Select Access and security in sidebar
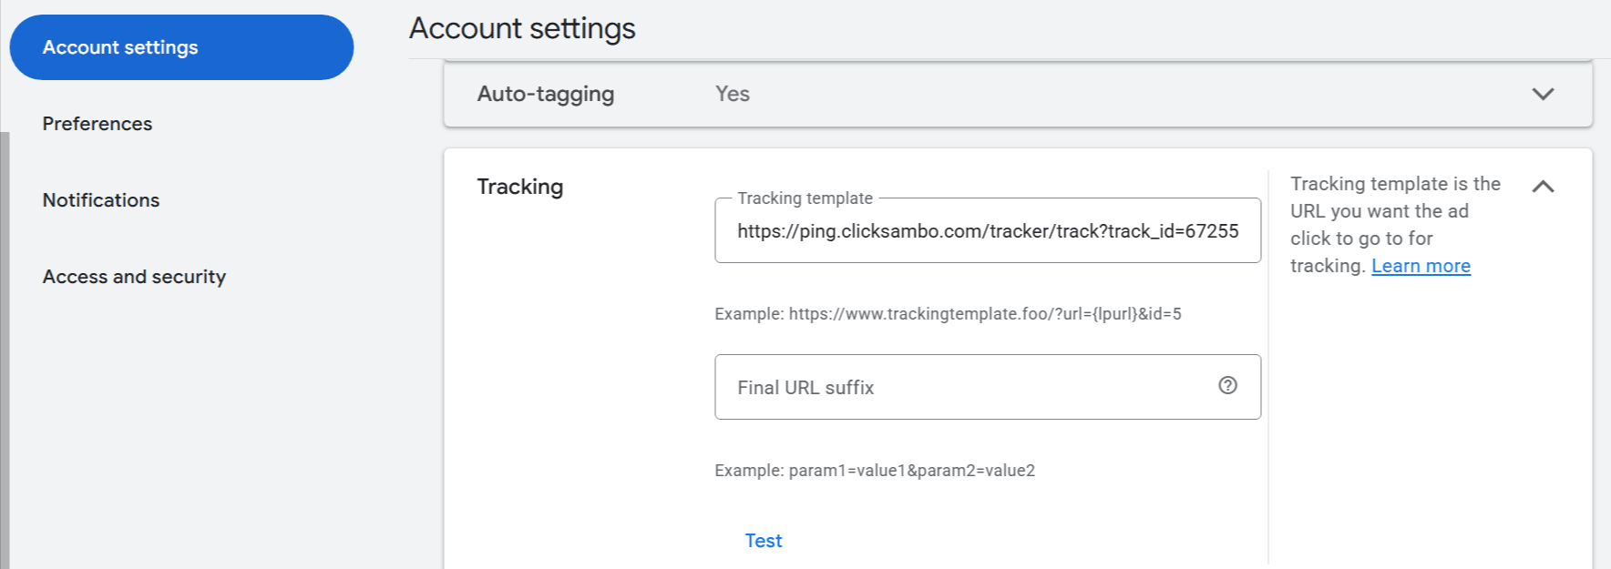This screenshot has width=1611, height=569. coord(134,277)
